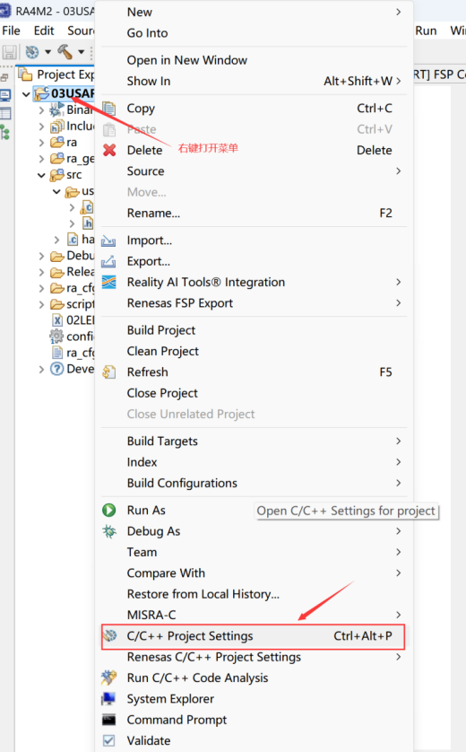Collapse the src folder in project tree
Viewport: 466px width, 752px height.
coord(41,175)
